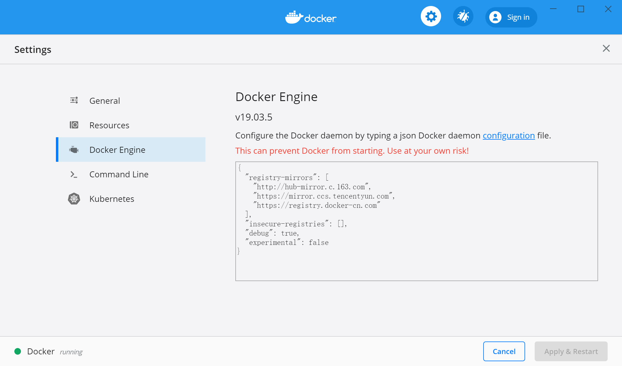Click inside the daemon JSON editor
622x366 pixels.
click(x=417, y=221)
